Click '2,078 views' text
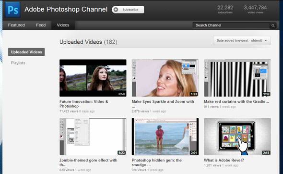 point(140,111)
